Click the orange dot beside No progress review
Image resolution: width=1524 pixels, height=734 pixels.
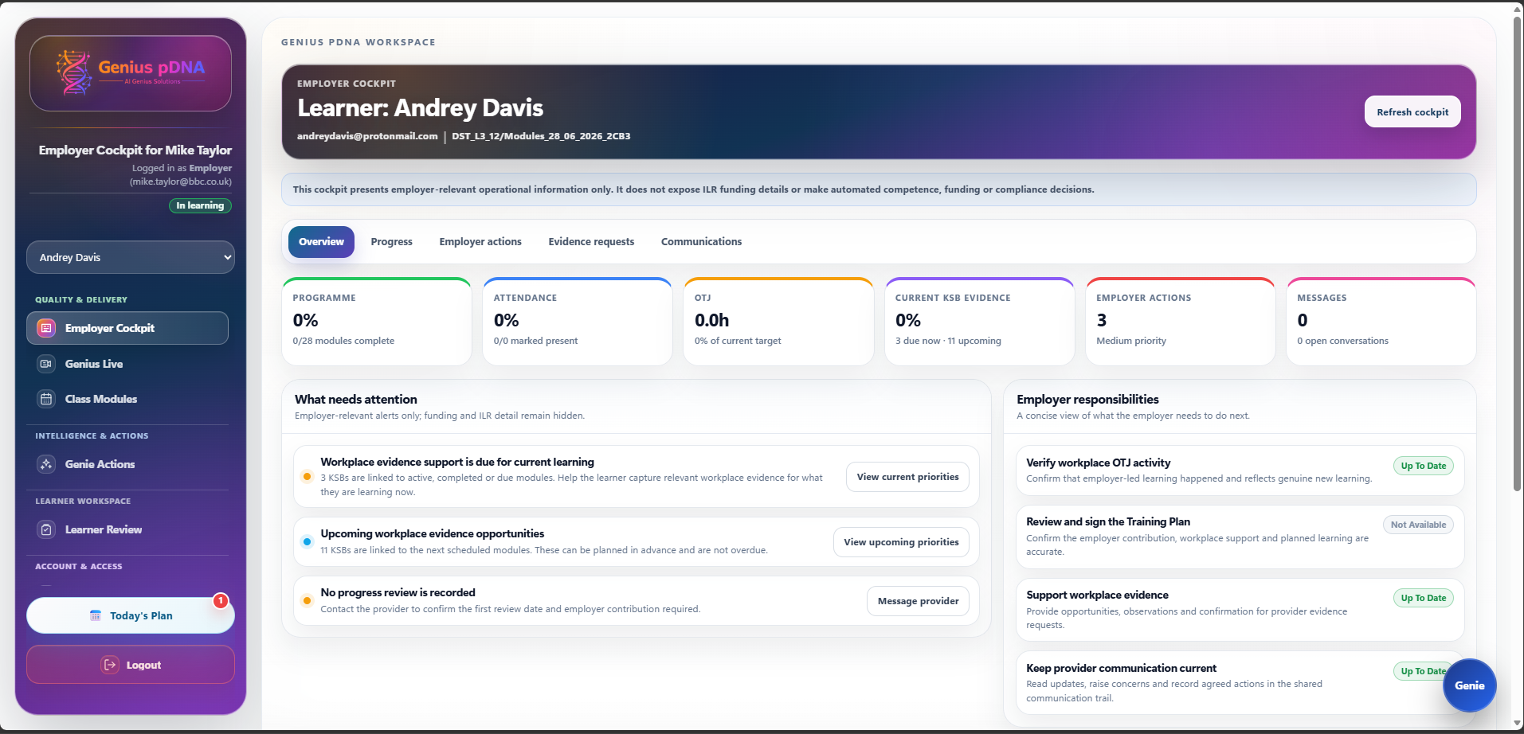(307, 601)
